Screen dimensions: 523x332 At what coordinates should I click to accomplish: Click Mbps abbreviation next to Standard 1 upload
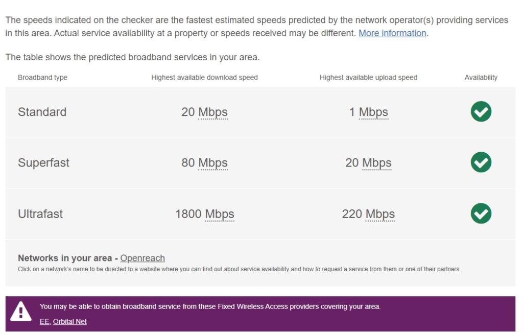(373, 112)
